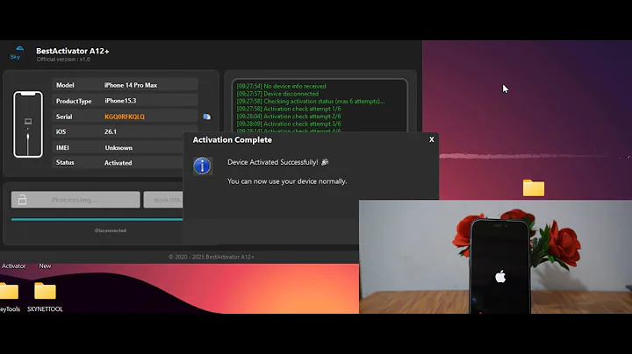Viewport: 632px width, 354px height.
Task: Click the copyright footer '© 2020 - 2025 BestActivator A12+'
Action: [212, 257]
